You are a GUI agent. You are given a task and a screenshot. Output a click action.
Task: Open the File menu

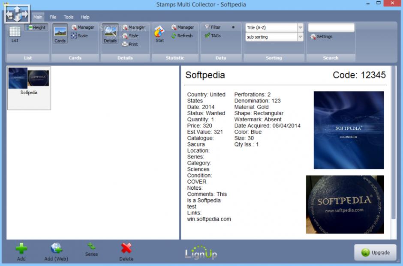pos(53,17)
